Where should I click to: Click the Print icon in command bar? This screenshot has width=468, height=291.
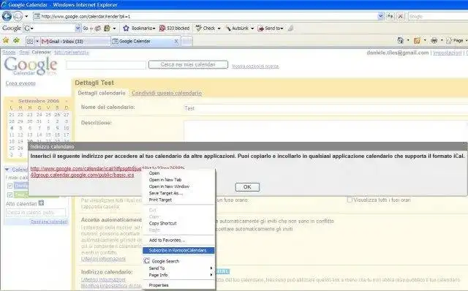434,41
